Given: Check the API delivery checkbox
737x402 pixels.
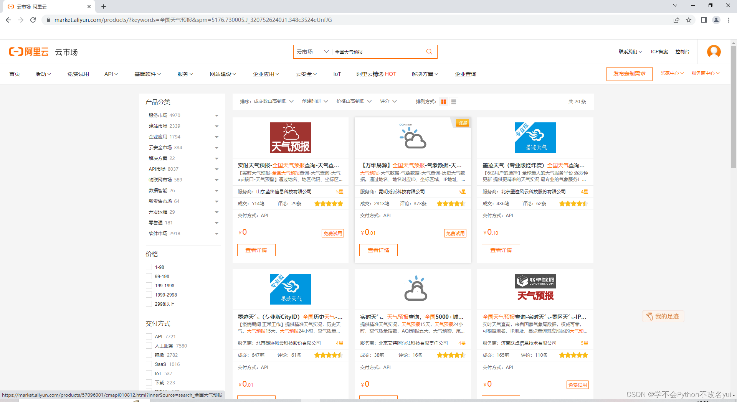Looking at the screenshot, I should coord(149,336).
